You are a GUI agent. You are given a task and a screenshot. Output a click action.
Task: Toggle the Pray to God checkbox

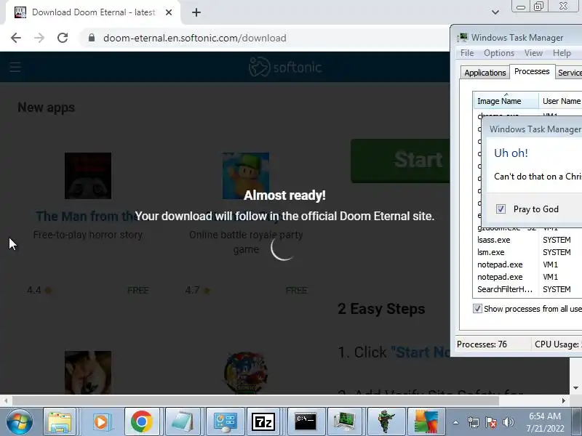click(x=501, y=209)
